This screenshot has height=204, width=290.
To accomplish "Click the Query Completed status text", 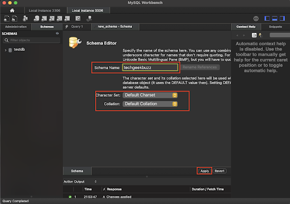I will pos(15,201).
